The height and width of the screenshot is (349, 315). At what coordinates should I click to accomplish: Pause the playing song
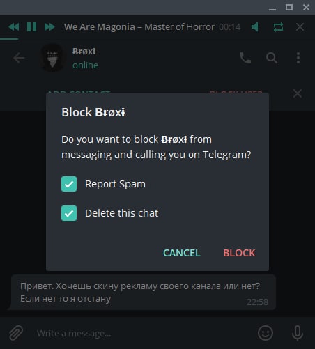click(31, 27)
